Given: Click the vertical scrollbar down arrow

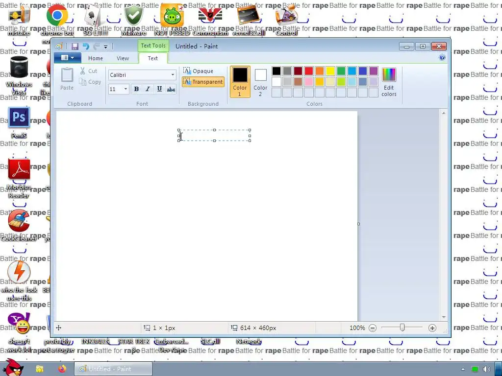Looking at the screenshot, I should [x=443, y=317].
